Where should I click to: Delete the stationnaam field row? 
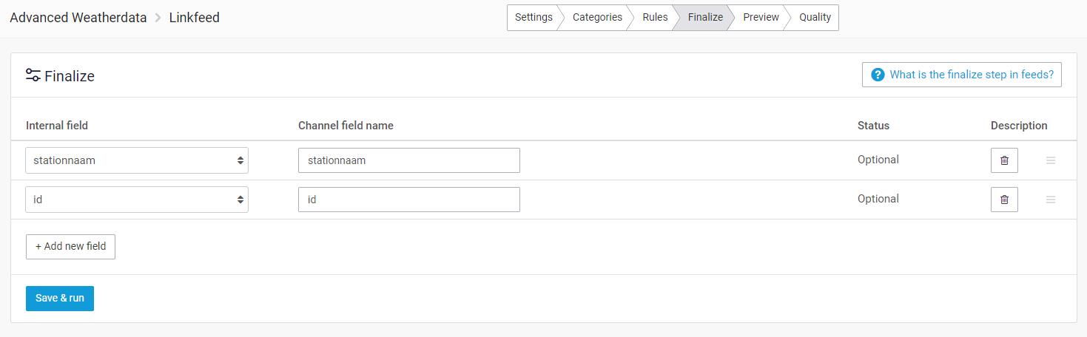pyautogui.click(x=1004, y=160)
